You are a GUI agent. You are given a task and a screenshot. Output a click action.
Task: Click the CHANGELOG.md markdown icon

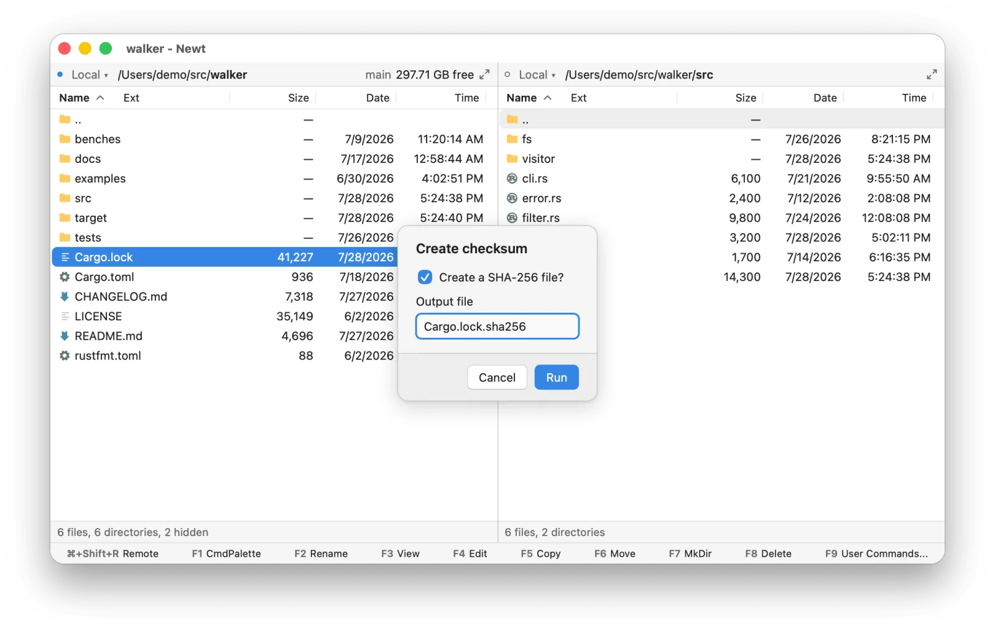(x=65, y=297)
